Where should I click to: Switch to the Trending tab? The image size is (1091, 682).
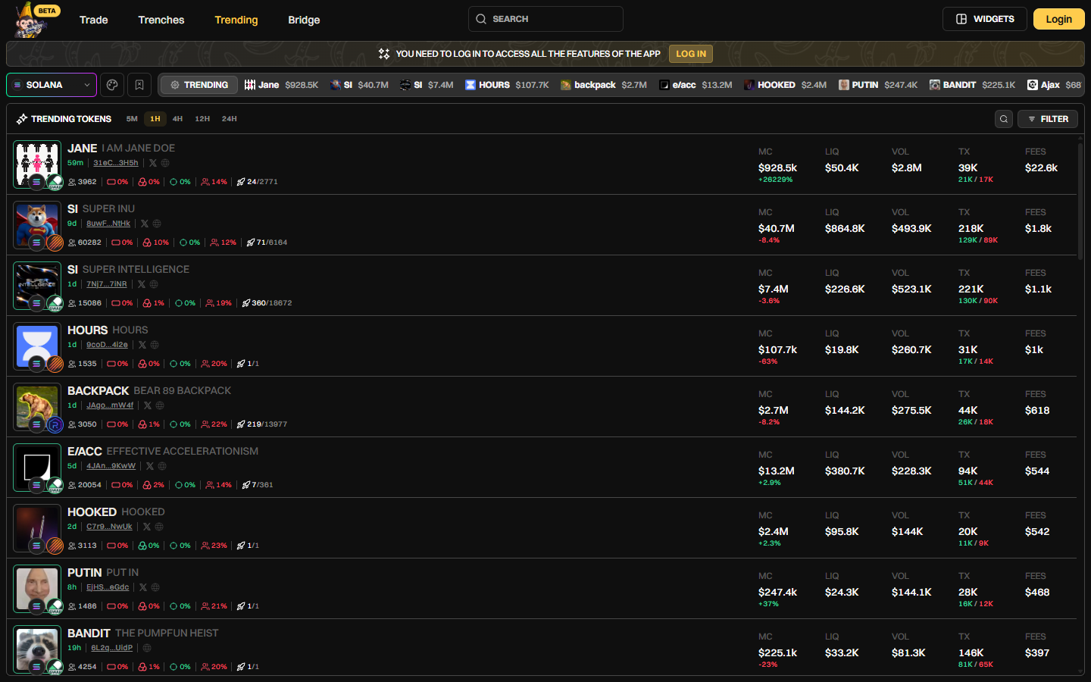(x=236, y=20)
